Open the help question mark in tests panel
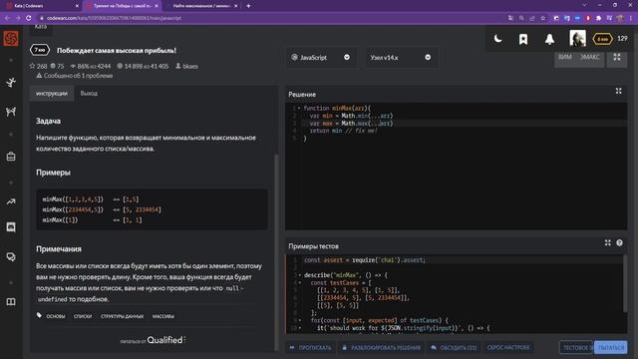 [x=619, y=243]
